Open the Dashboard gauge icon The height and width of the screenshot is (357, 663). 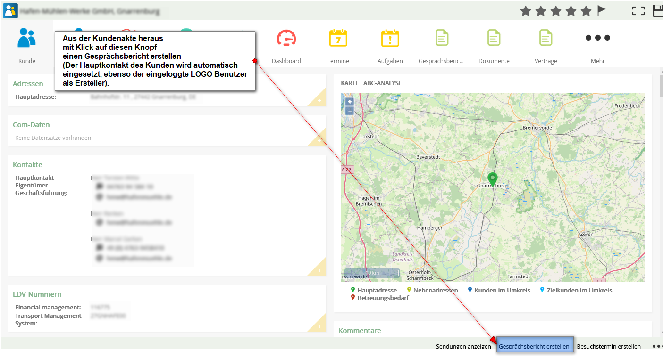286,39
